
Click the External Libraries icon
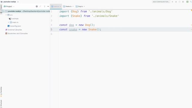(6, 30)
